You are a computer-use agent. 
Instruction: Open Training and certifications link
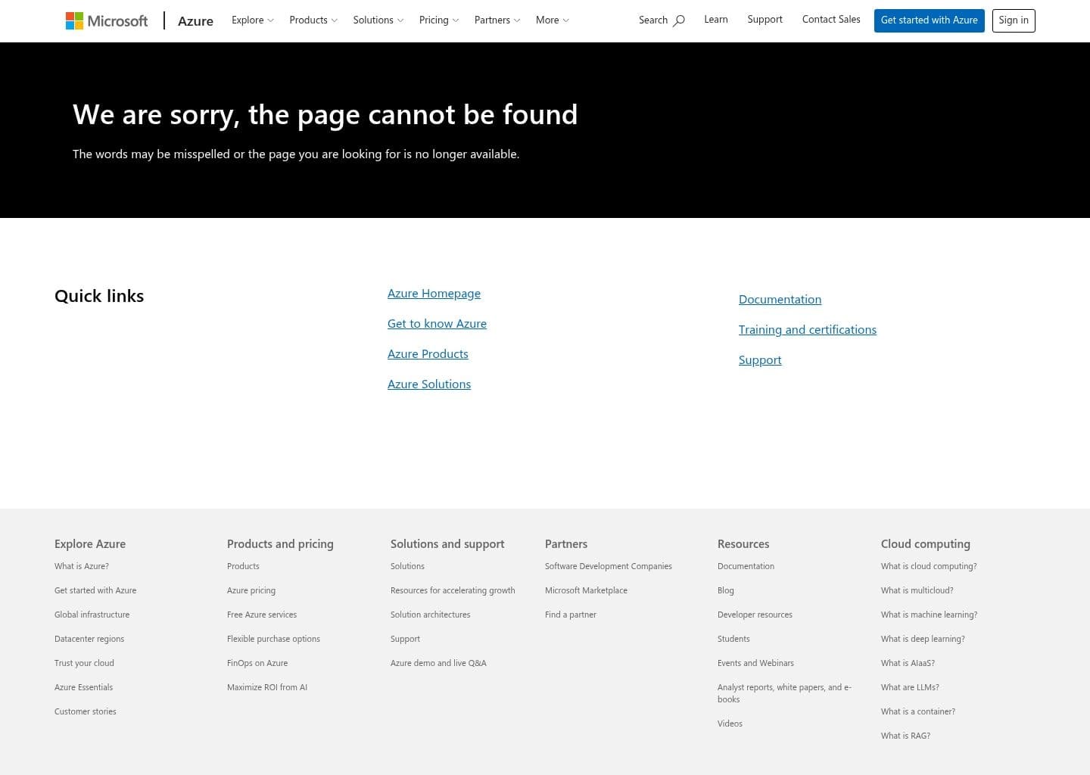pos(808,330)
